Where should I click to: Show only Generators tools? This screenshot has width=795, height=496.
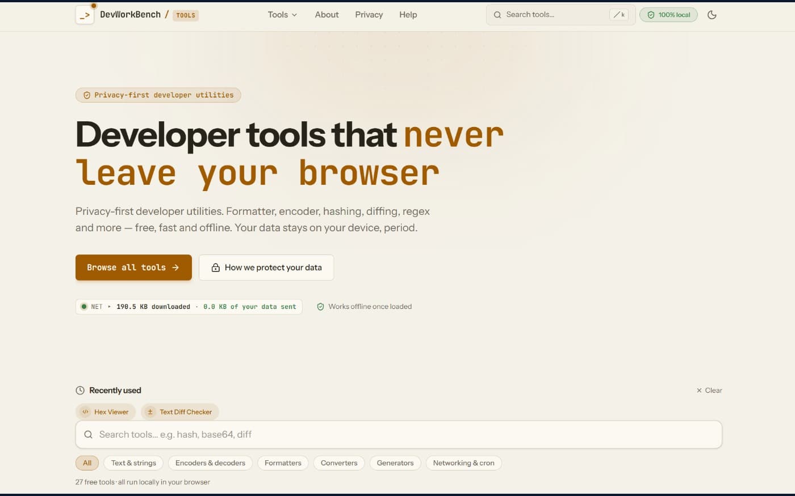(x=395, y=463)
